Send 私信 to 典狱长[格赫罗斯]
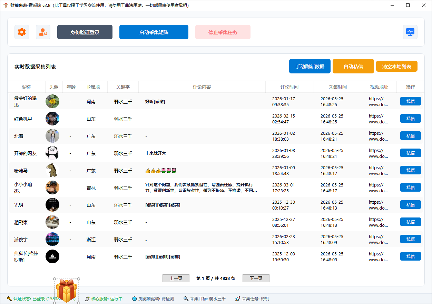Viewport: 432px width, 304px height. 411,256
